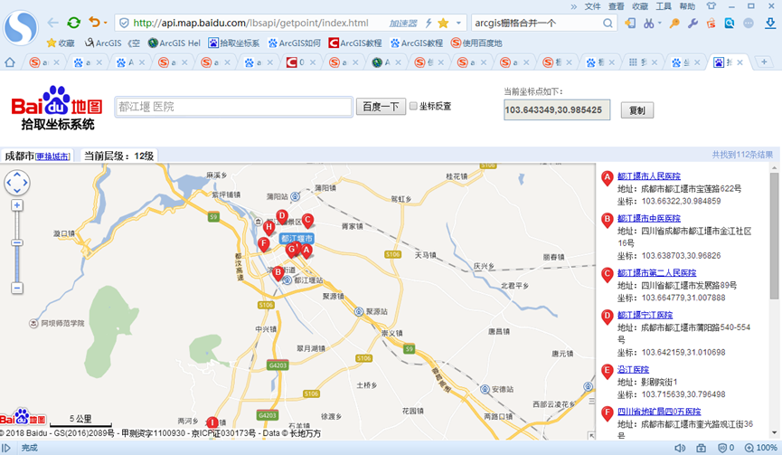This screenshot has height=455, width=782.
Task: Open the 更换城市 change city link
Action: (52, 156)
